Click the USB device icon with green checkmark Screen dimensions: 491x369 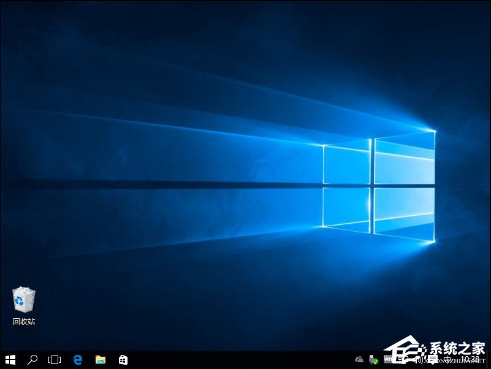(374, 360)
